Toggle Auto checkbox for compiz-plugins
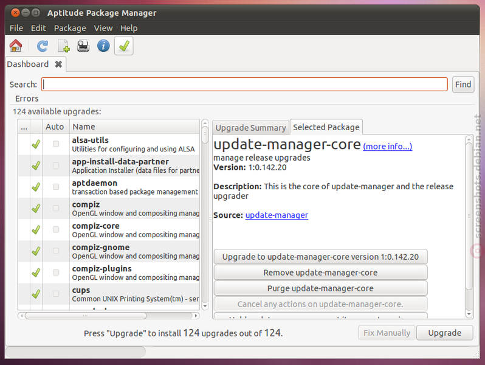 click(56, 272)
